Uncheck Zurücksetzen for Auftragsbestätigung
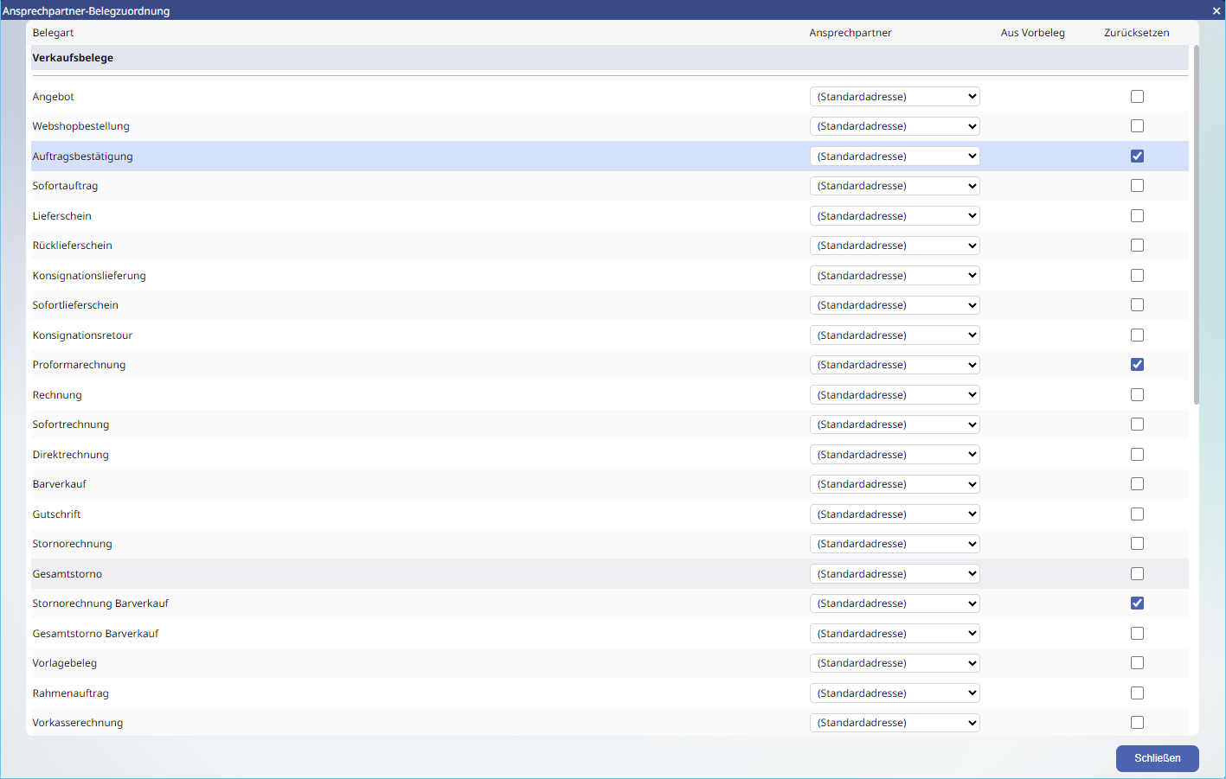Screen dimensions: 1226x779 tap(1137, 156)
